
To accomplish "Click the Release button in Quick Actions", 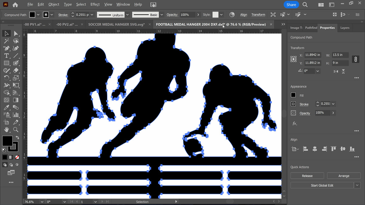I will point(307,176).
